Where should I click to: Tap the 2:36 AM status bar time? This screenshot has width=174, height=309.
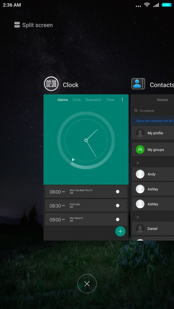(x=12, y=5)
